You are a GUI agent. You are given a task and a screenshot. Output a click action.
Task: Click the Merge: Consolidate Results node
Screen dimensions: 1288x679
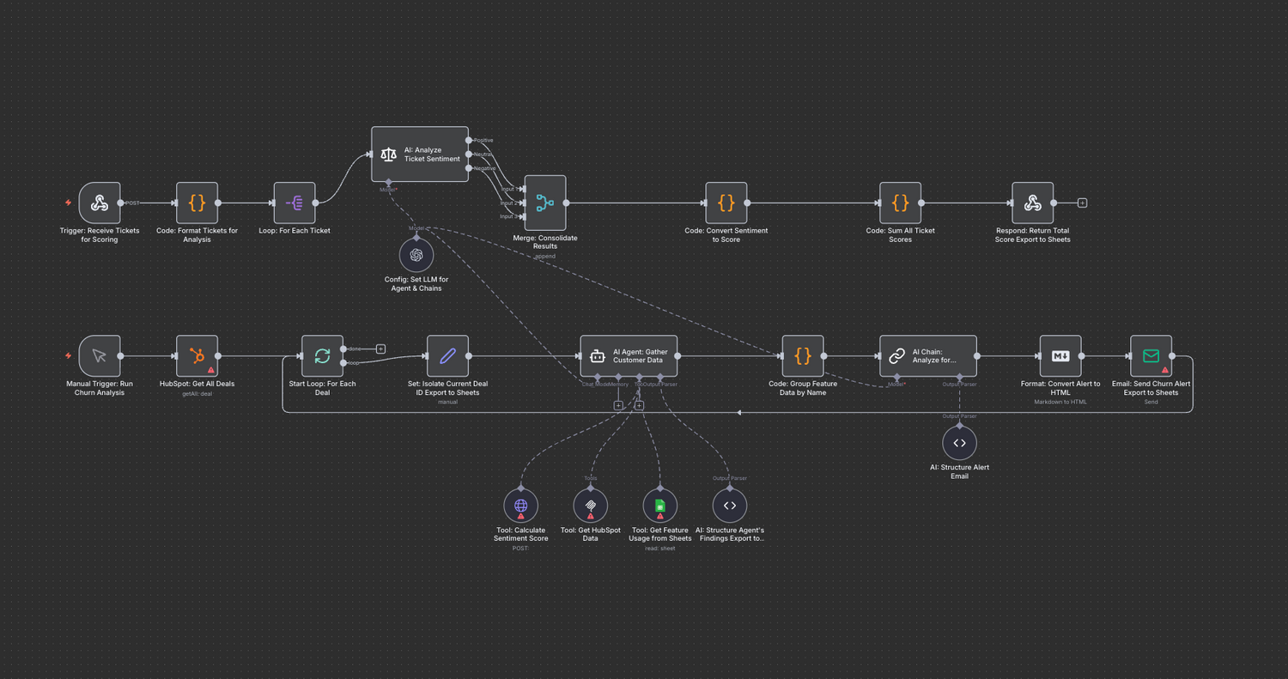click(x=545, y=203)
